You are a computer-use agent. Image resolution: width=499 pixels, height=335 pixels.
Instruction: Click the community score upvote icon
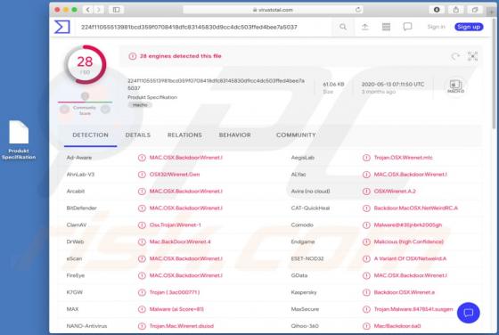(105, 110)
